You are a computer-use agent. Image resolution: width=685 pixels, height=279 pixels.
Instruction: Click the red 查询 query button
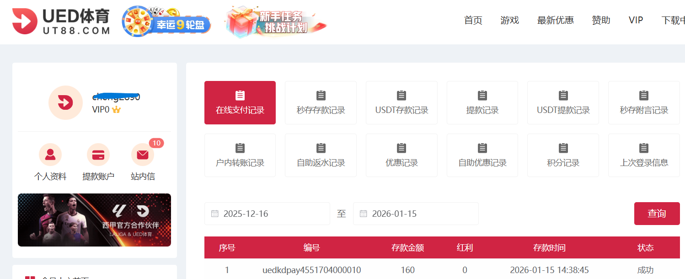click(x=657, y=213)
